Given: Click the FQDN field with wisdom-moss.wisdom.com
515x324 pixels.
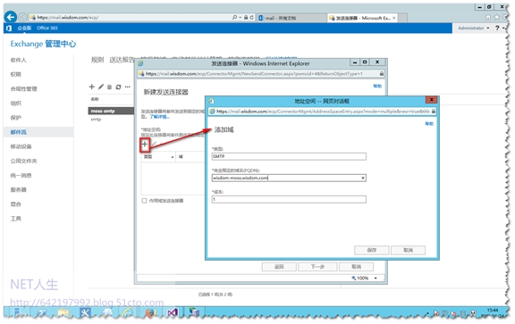Looking at the screenshot, I should click(289, 179).
